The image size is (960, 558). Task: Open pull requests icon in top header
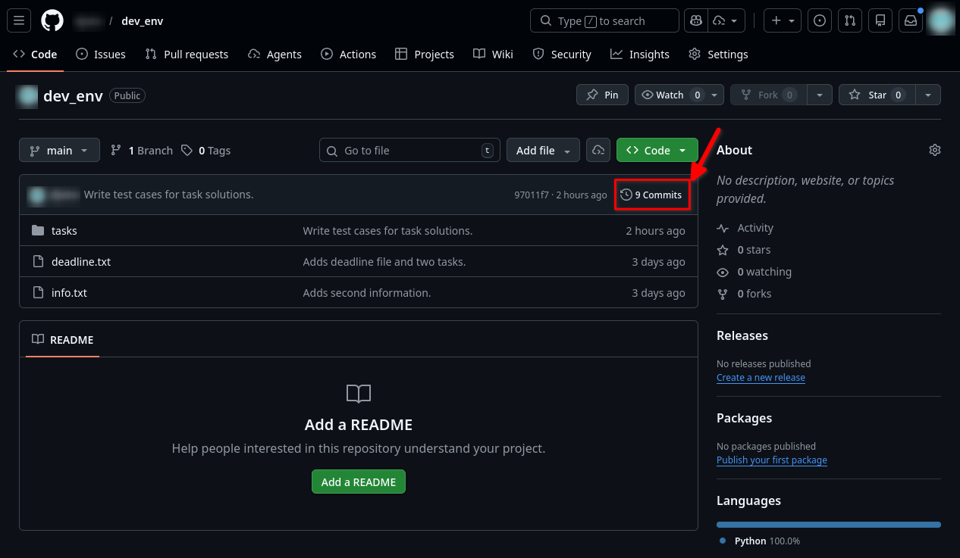click(x=850, y=20)
